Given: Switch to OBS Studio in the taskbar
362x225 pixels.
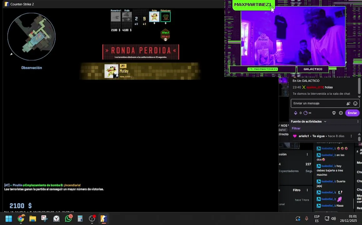Looking at the screenshot, I should 92,218.
